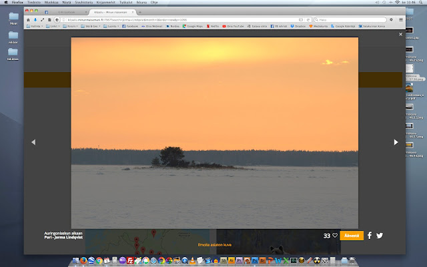Open the Netflix bookmark
The width and height of the screenshot is (427, 267).
pyautogui.click(x=213, y=27)
